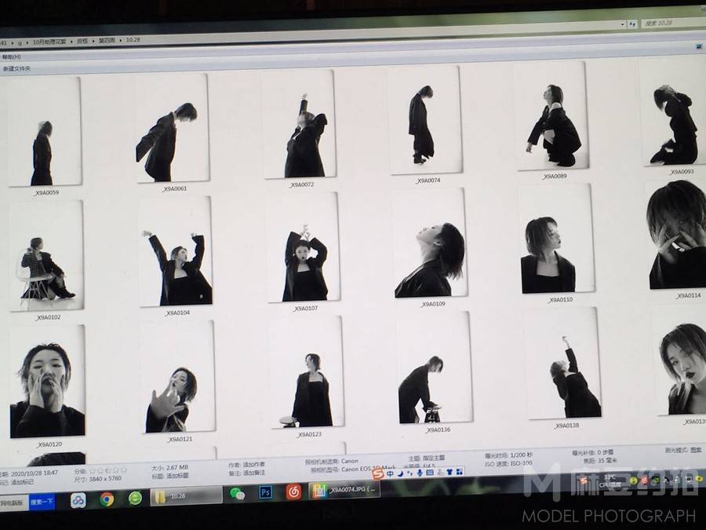
Task: Click the microphone icon on Sogou input bar
Action: click(420, 473)
